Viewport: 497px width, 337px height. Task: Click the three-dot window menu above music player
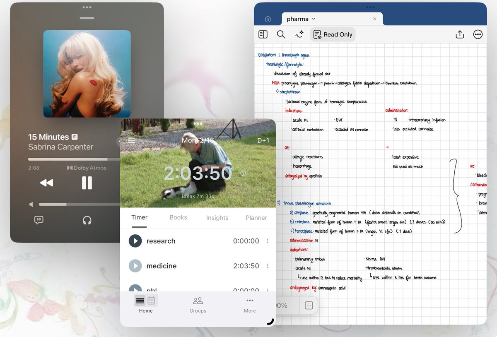point(87,7)
